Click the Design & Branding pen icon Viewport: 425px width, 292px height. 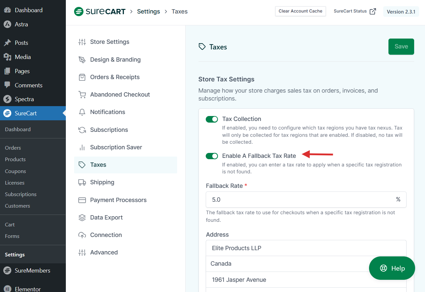tap(82, 60)
